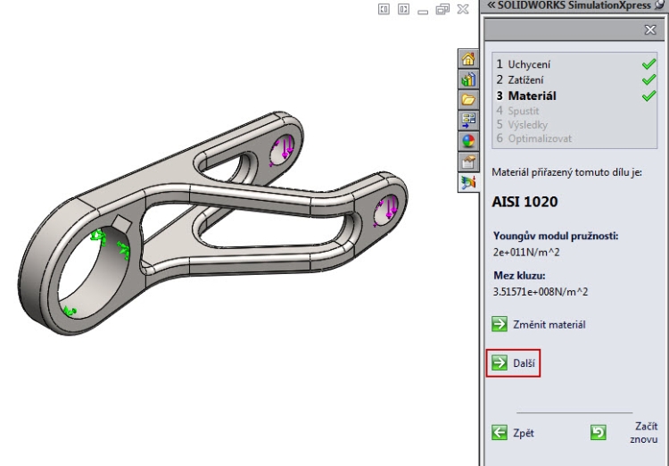Screen dimensions: 669x466
Task: Minimize the document window
Action: coord(423,10)
